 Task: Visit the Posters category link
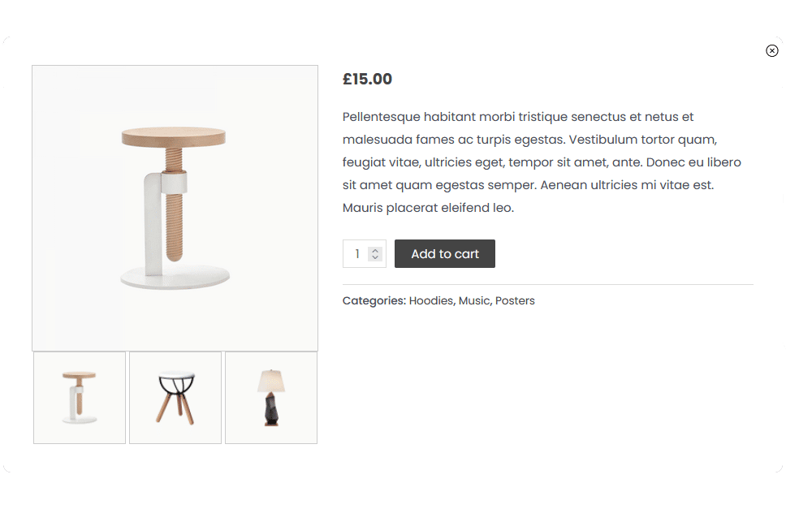(x=515, y=301)
